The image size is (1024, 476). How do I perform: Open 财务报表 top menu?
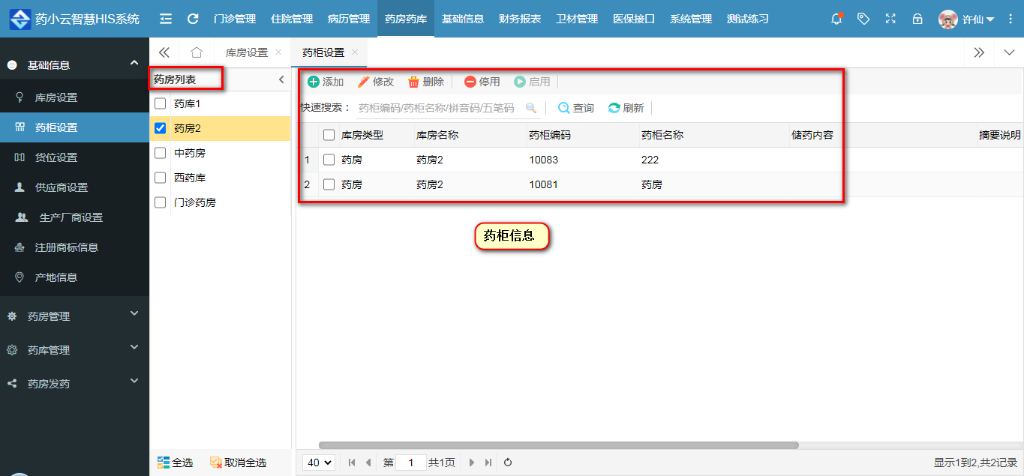520,19
